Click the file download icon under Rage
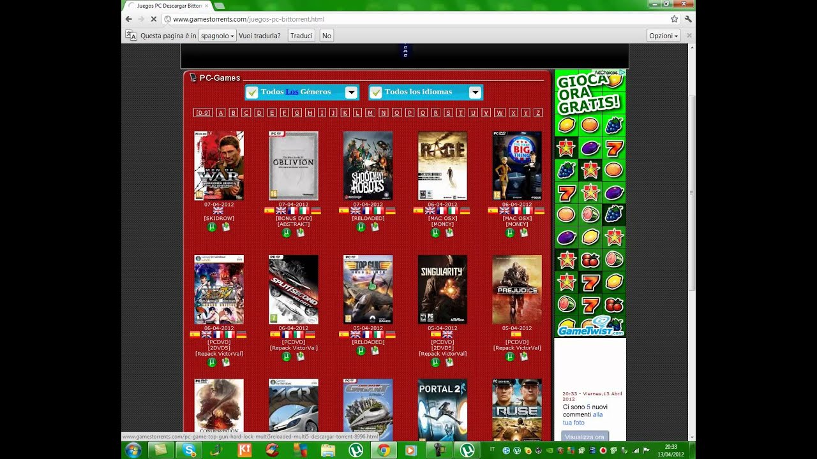This screenshot has width=817, height=459. click(449, 233)
